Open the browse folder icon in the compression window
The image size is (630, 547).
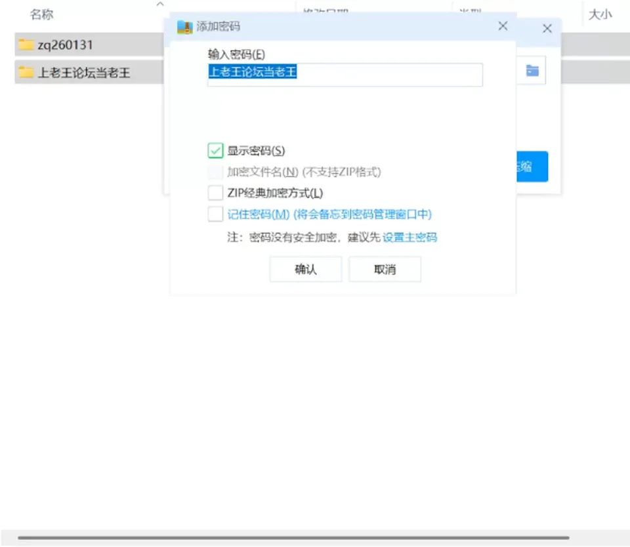[532, 71]
